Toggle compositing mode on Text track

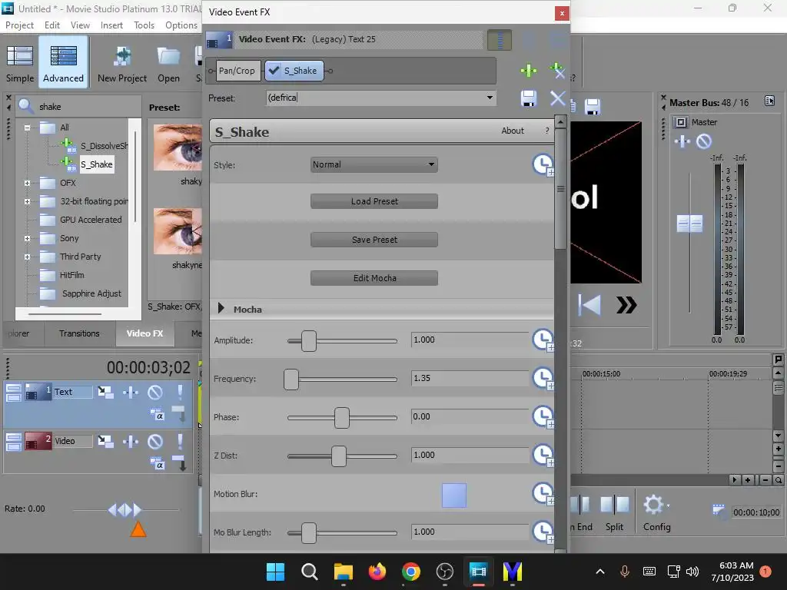click(157, 415)
